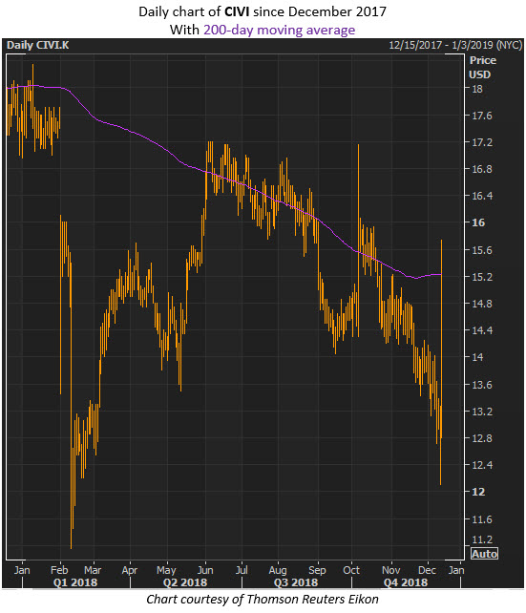Select the 14.4 price axis label
The image size is (526, 613).
[x=481, y=330]
